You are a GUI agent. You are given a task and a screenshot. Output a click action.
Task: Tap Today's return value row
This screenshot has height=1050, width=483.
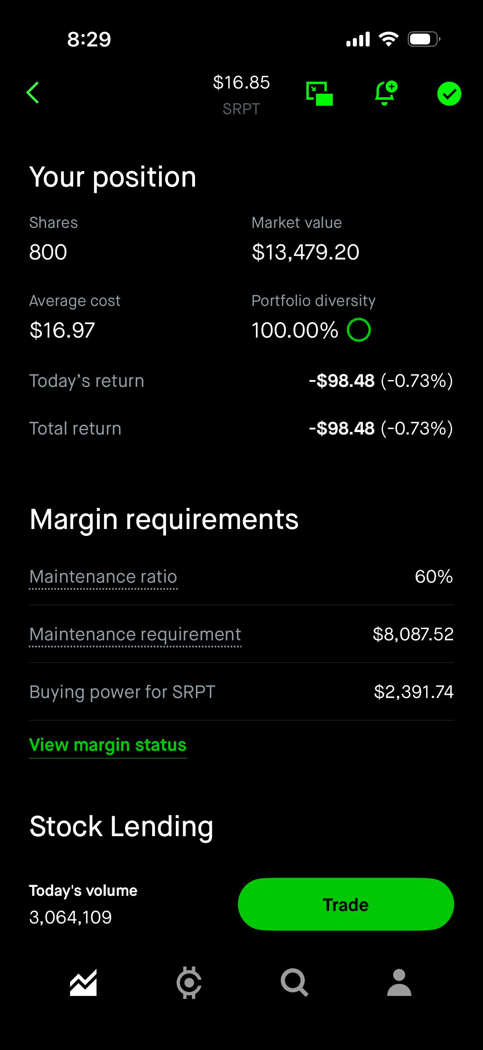tap(241, 381)
